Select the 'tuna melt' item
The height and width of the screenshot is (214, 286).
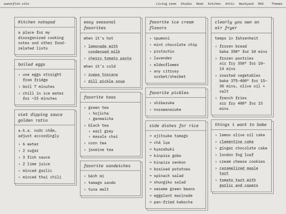(99, 189)
